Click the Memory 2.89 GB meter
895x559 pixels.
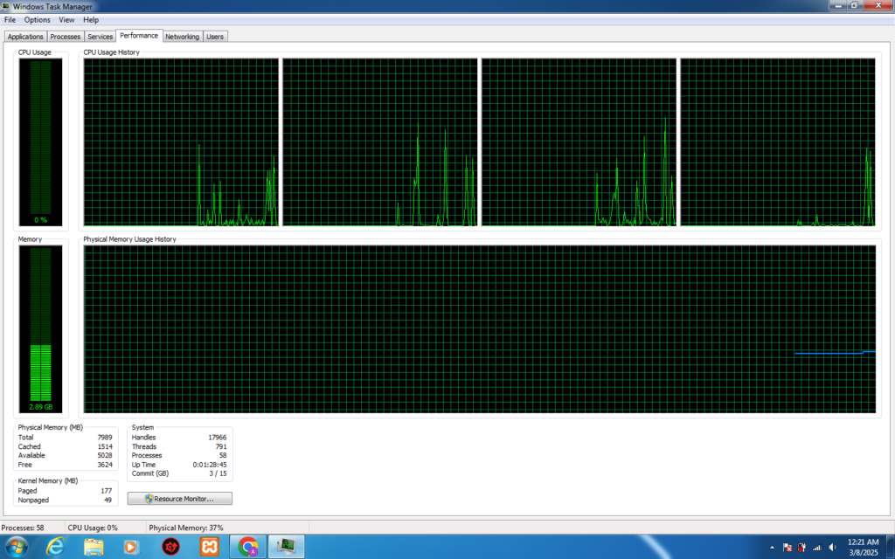[40, 329]
